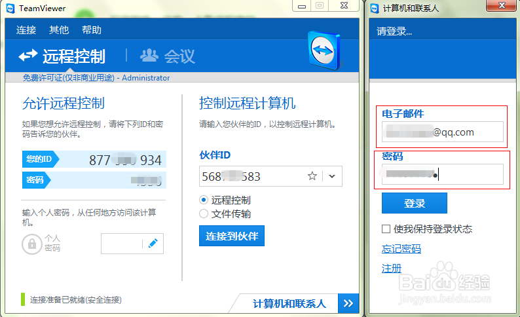520x317 pixels.
Task: Click the remote control arrows icon
Action: (28, 56)
